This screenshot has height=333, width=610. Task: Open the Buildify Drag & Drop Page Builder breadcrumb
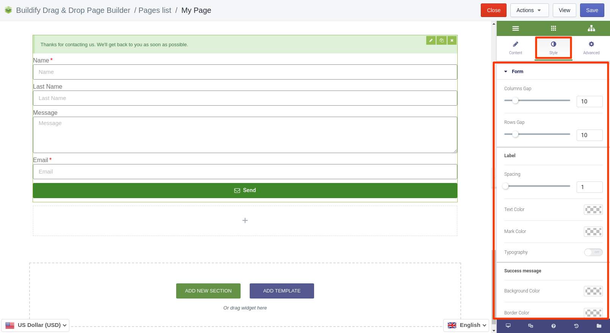73,10
